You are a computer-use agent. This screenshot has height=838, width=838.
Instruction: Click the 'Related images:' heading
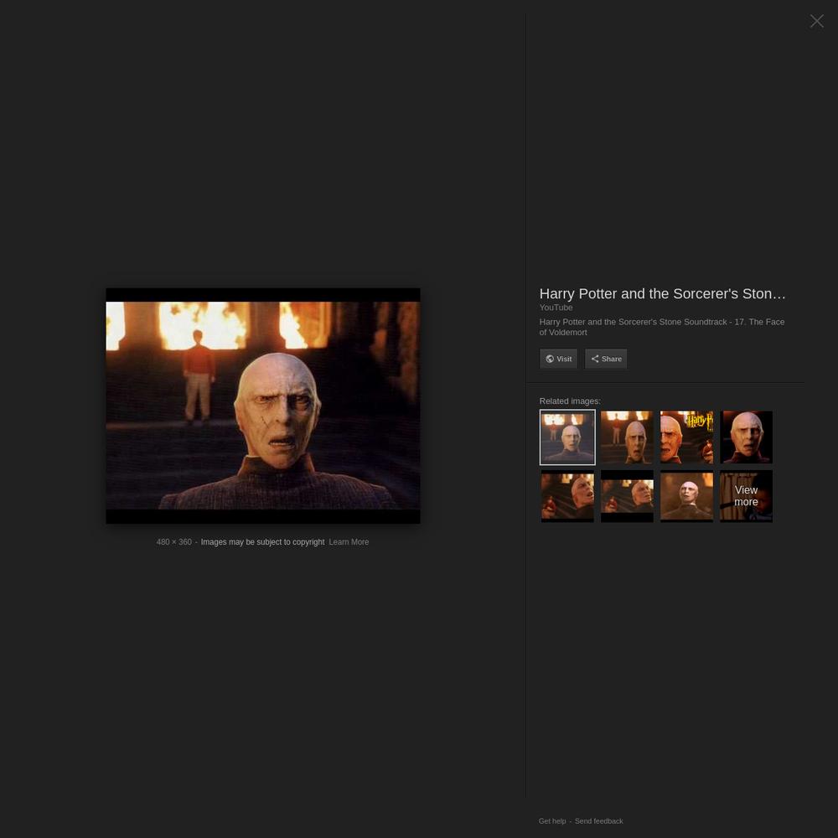[570, 401]
